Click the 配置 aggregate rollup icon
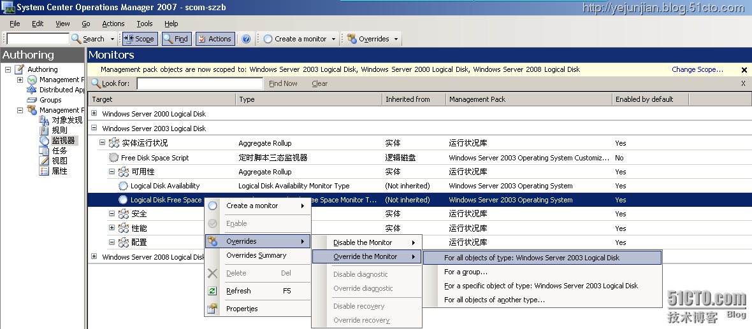Image resolution: width=752 pixels, height=329 pixels. click(124, 242)
